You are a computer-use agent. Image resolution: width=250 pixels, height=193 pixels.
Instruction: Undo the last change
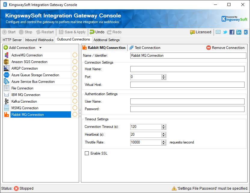click(97, 32)
